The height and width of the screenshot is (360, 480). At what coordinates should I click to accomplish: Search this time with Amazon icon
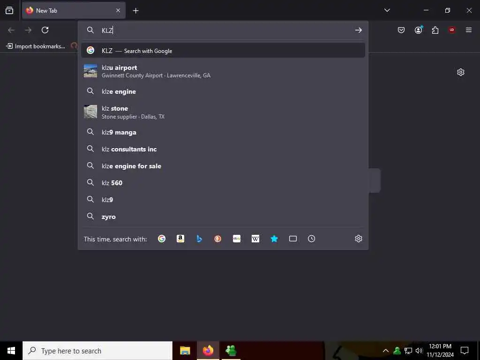pos(180,239)
